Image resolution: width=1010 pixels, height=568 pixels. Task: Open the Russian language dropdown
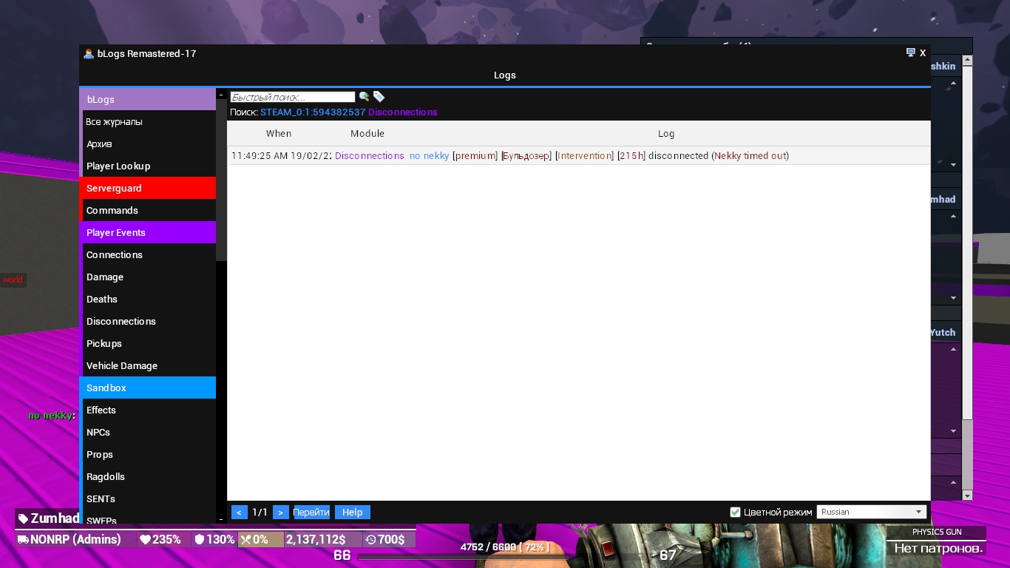coord(872,512)
